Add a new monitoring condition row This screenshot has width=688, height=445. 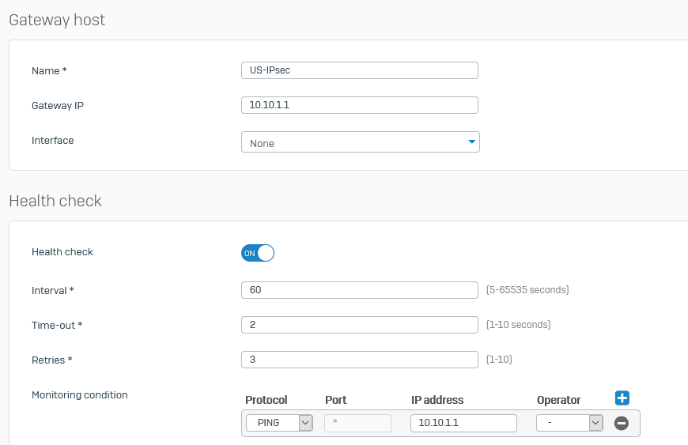[x=622, y=398]
